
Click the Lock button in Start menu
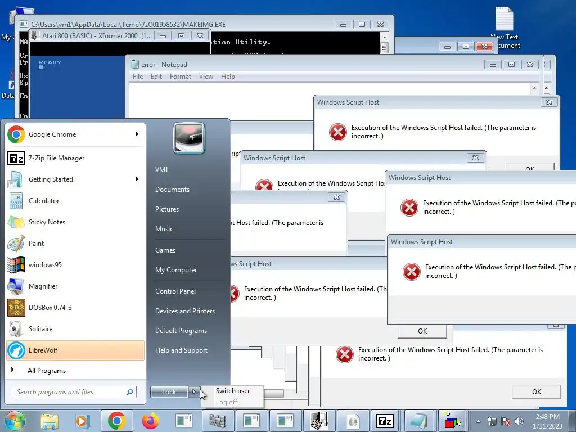click(169, 392)
